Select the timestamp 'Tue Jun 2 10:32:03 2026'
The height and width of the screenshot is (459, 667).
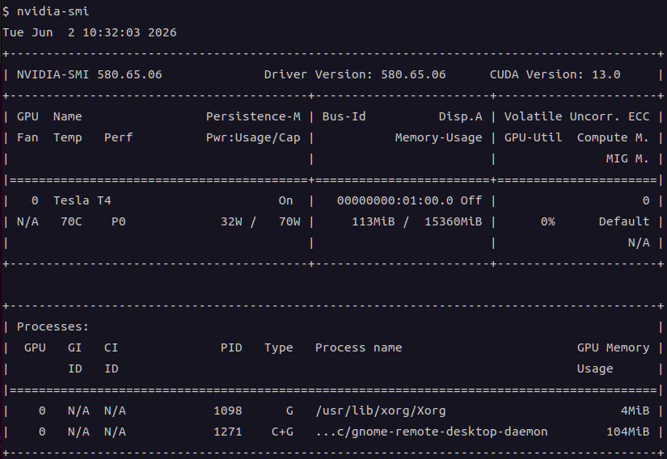point(89,32)
